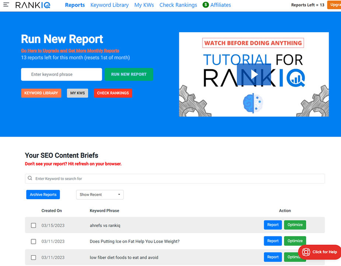Click the Click for Help text label

pyautogui.click(x=324, y=252)
